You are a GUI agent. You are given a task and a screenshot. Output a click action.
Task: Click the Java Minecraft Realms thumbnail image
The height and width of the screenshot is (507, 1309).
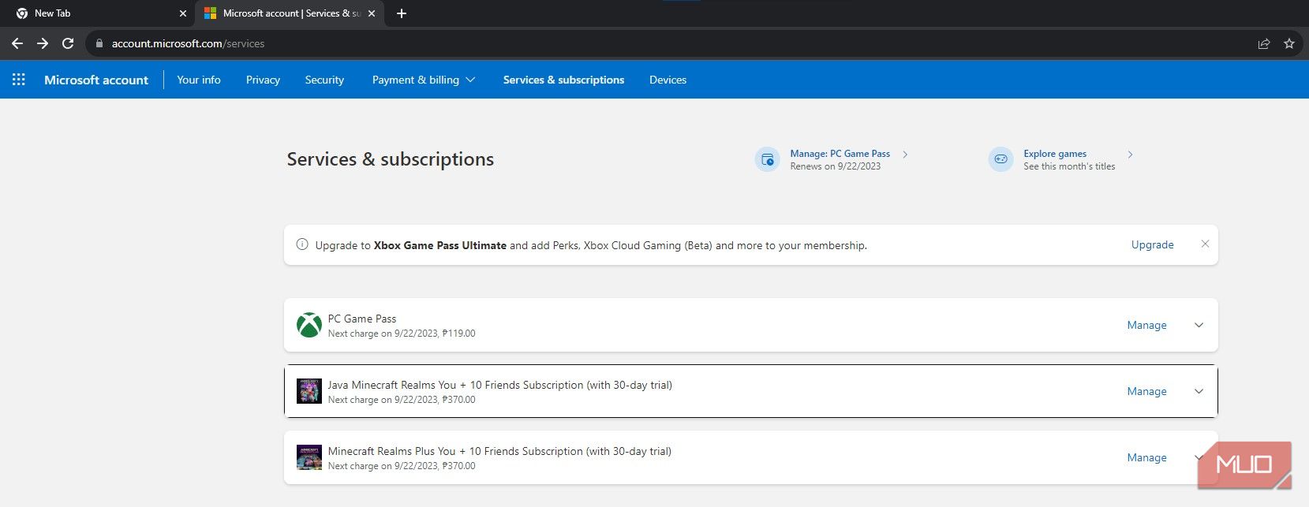point(309,391)
